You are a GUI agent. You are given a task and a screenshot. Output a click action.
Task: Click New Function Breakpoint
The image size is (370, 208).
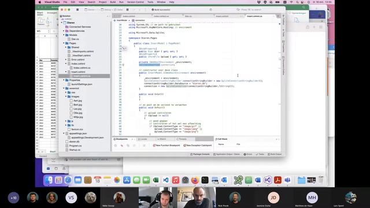(166, 146)
